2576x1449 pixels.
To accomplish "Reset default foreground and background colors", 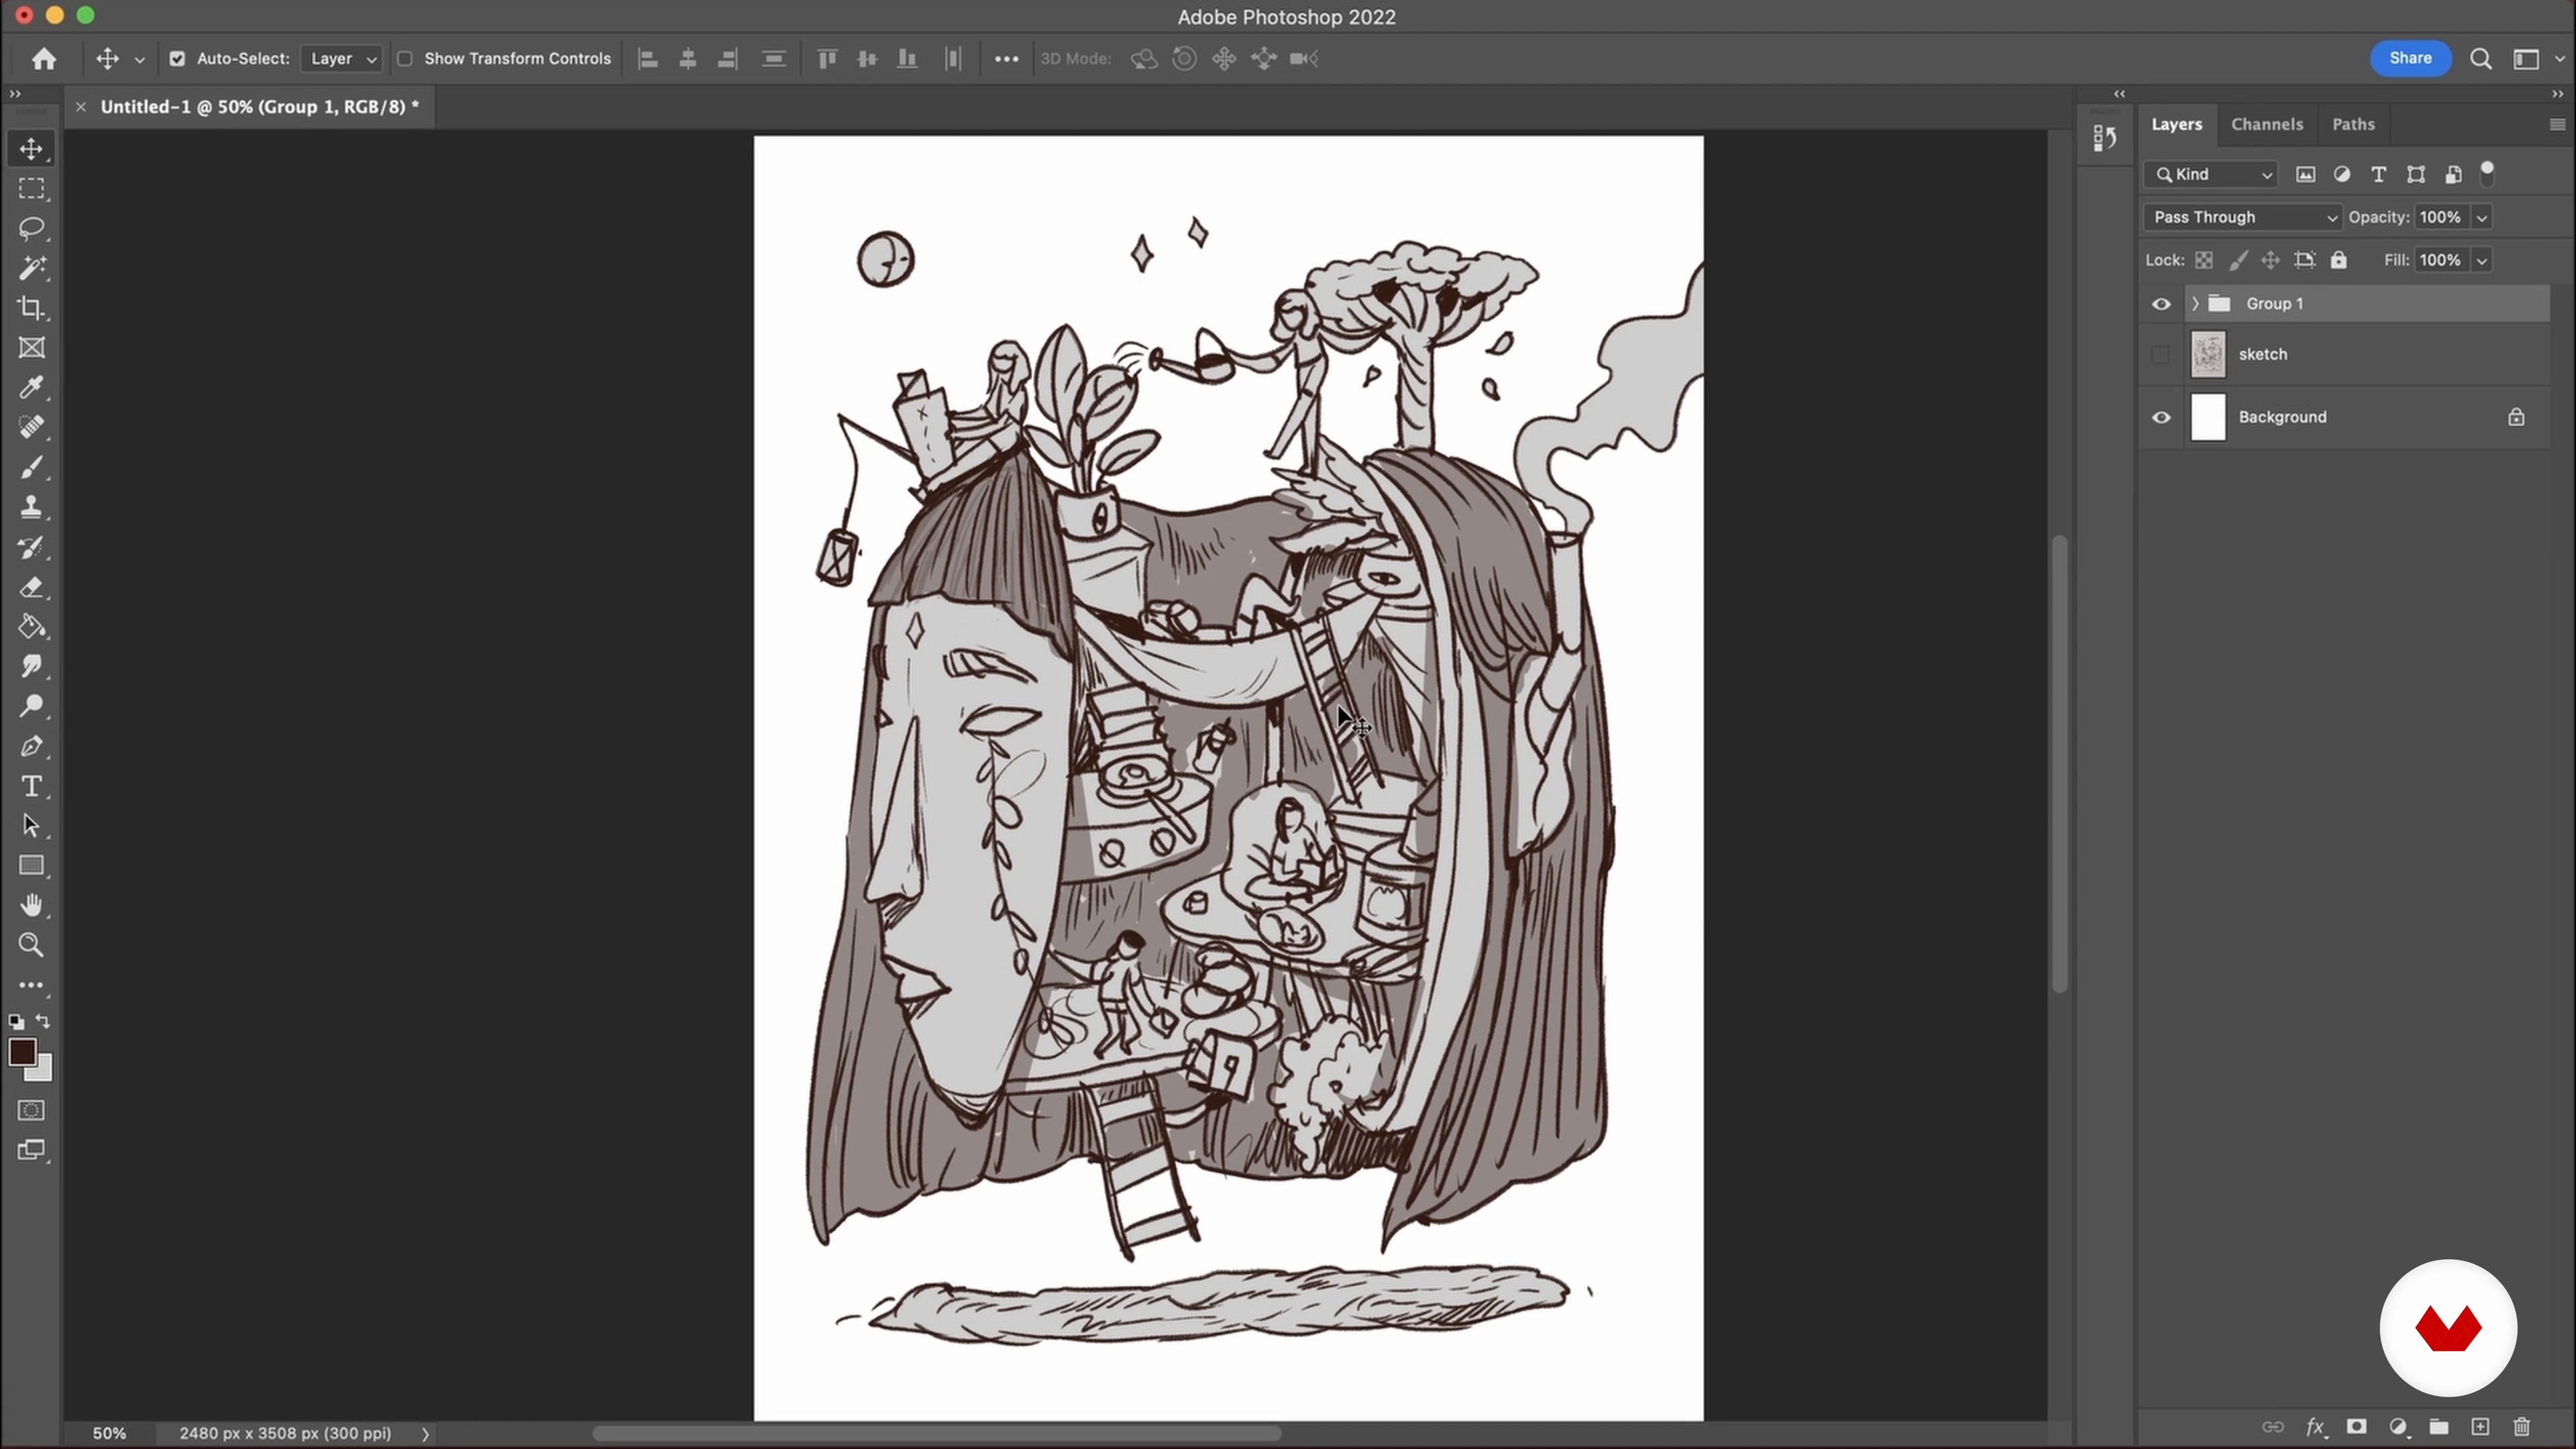I will coord(16,1022).
